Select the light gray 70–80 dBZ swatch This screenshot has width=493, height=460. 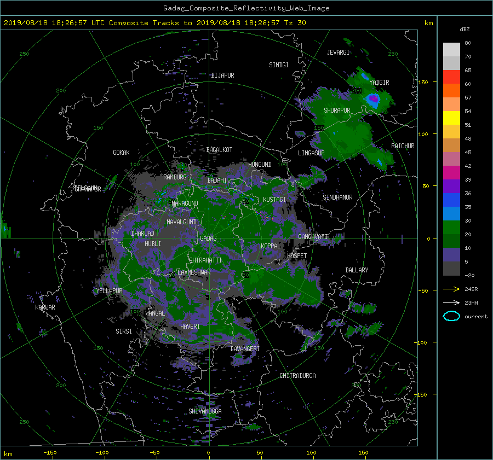[451, 49]
